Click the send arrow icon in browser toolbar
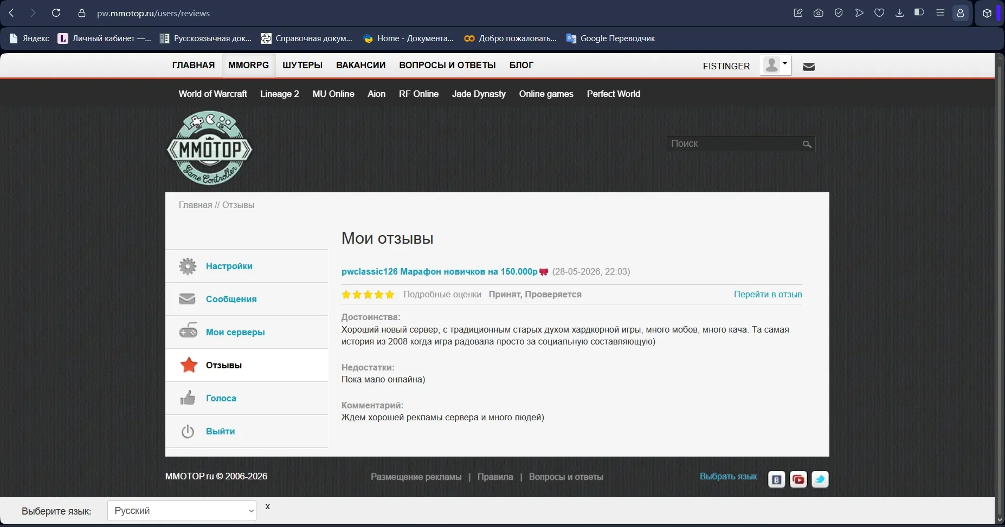Image resolution: width=1005 pixels, height=527 pixels. point(859,13)
